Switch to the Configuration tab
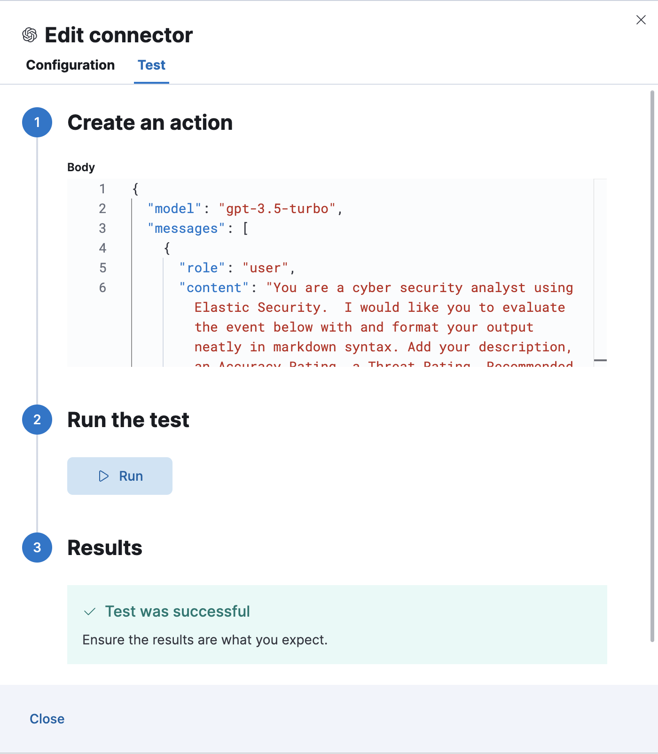658x754 pixels. click(x=70, y=65)
